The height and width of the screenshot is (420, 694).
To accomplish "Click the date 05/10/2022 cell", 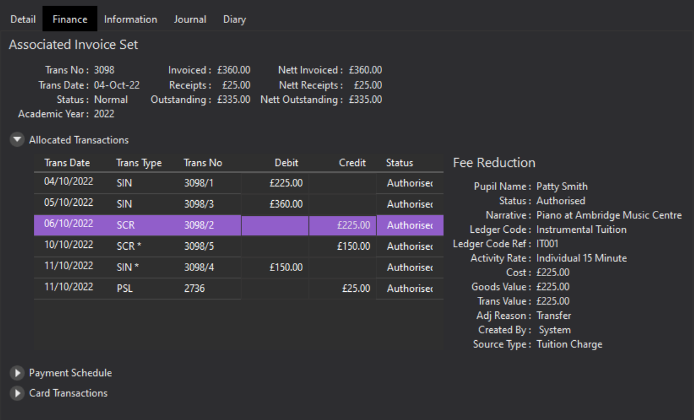I will point(69,202).
